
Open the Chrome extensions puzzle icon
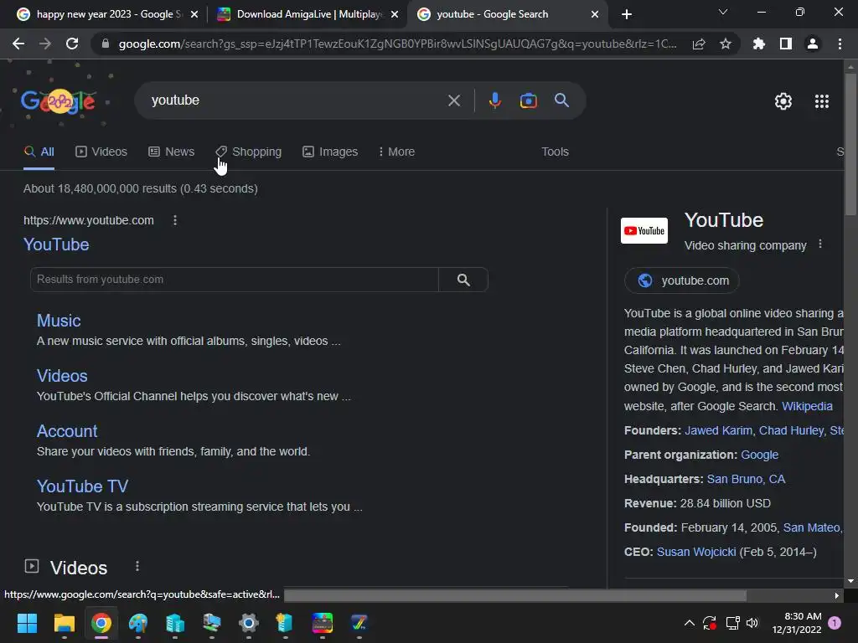click(759, 44)
